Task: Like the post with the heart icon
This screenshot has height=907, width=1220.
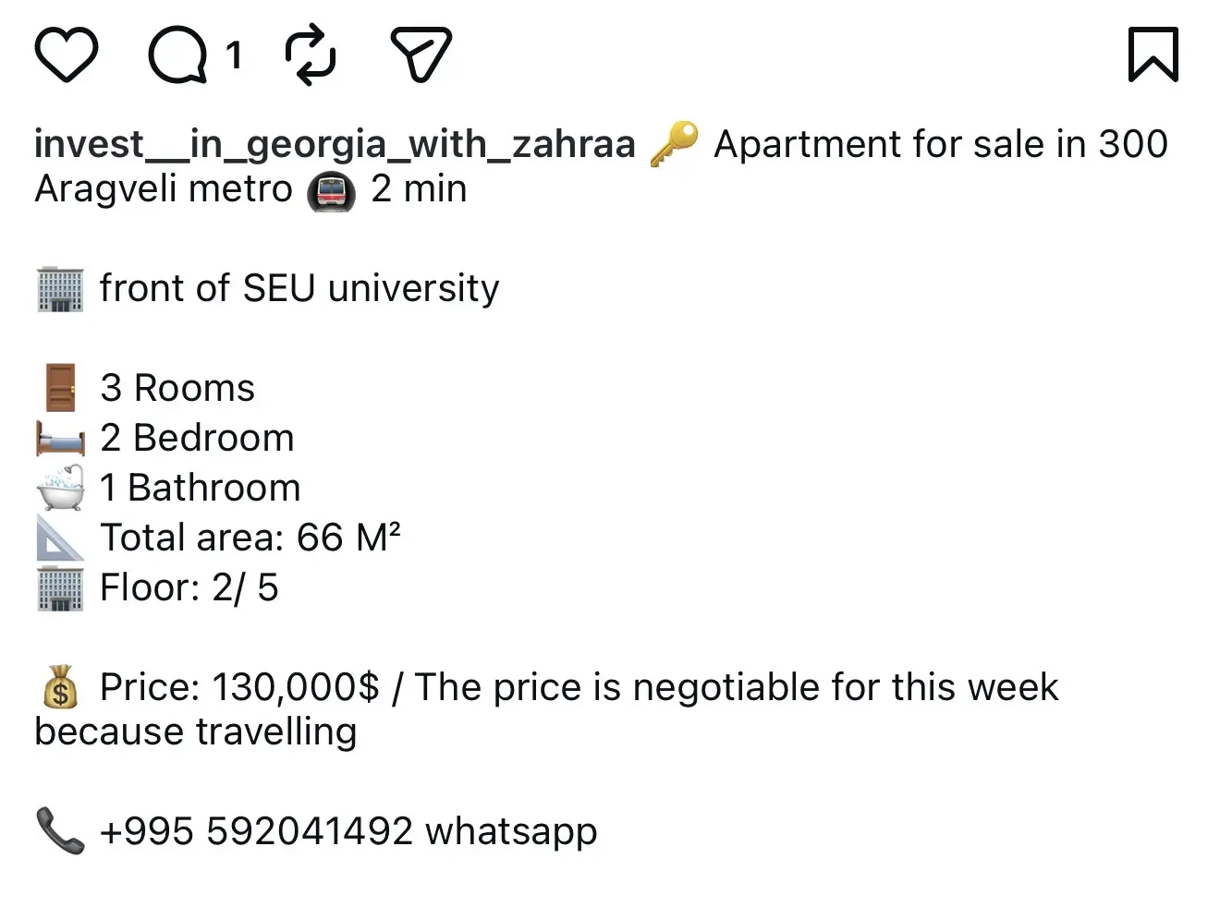Action: [x=67, y=54]
